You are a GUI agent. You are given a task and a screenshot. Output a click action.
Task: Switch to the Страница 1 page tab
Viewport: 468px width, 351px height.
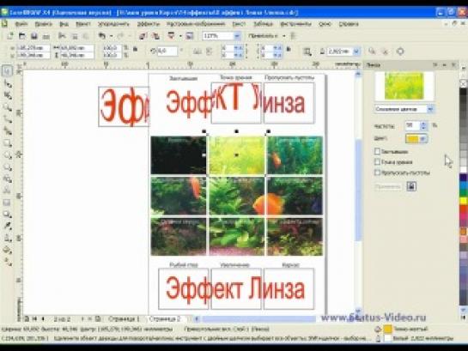124,318
